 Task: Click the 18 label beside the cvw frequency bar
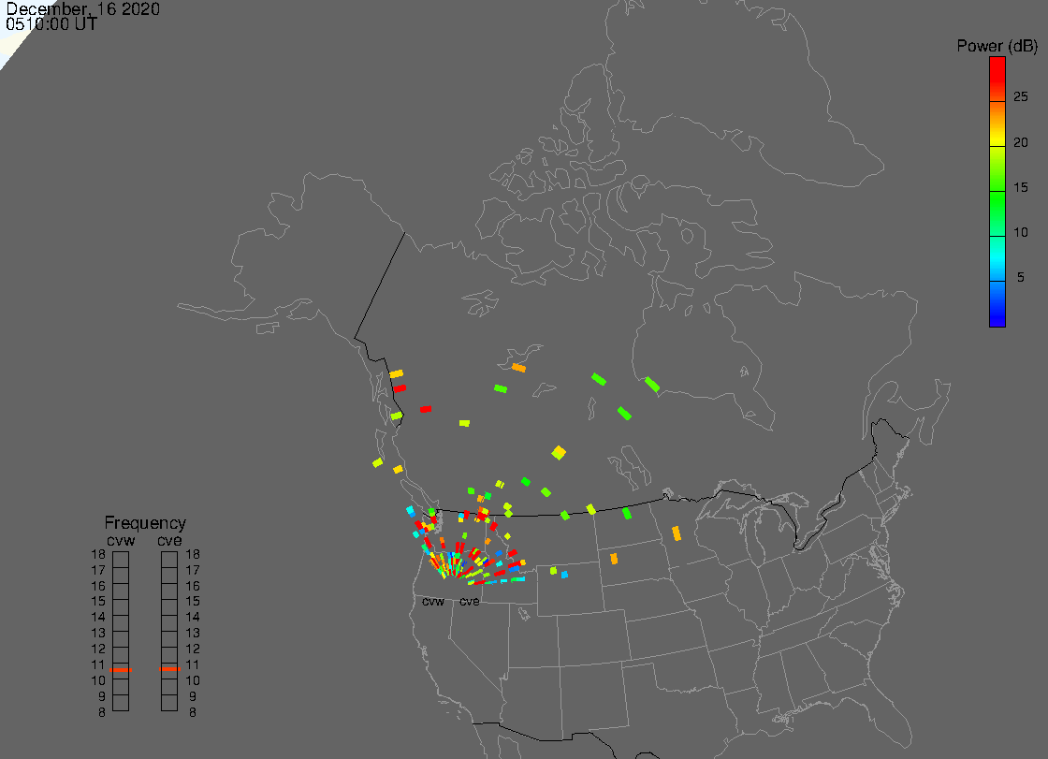click(98, 554)
